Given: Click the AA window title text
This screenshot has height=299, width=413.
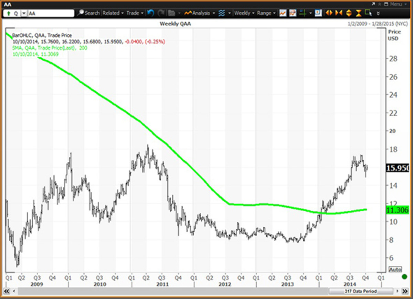Looking at the screenshot, I should [x=7, y=4].
